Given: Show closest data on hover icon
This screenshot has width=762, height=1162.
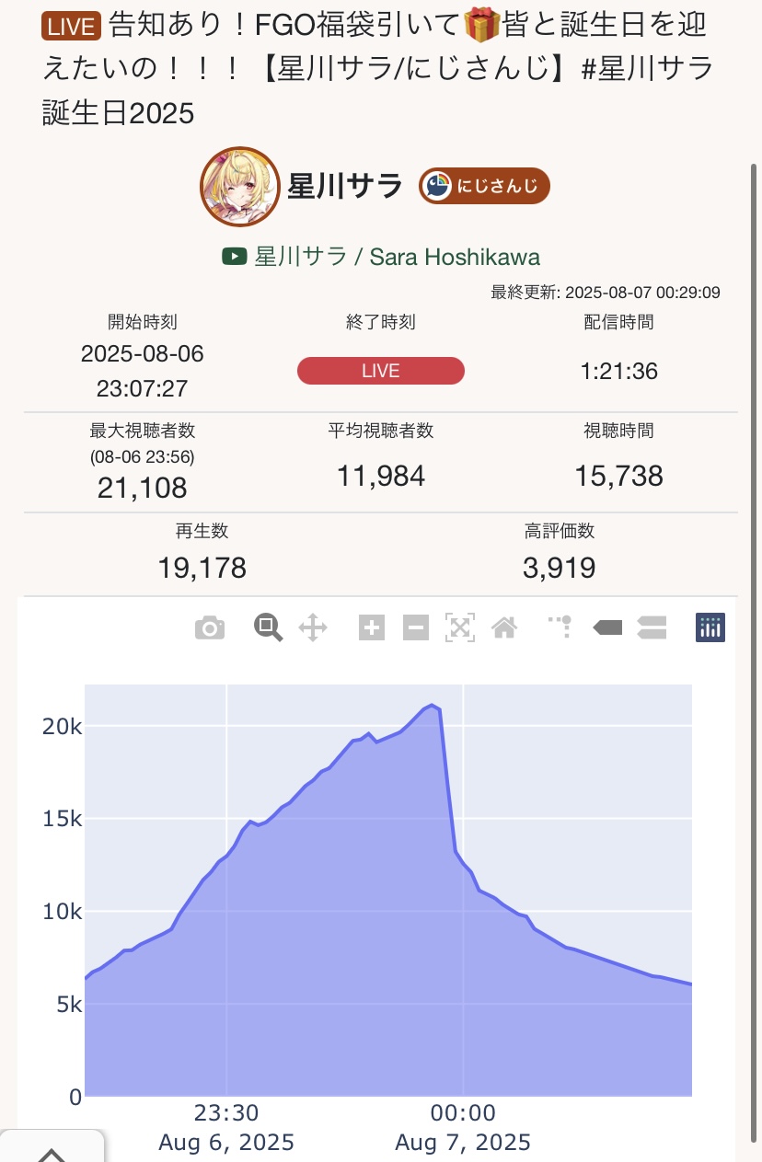Looking at the screenshot, I should tap(607, 628).
